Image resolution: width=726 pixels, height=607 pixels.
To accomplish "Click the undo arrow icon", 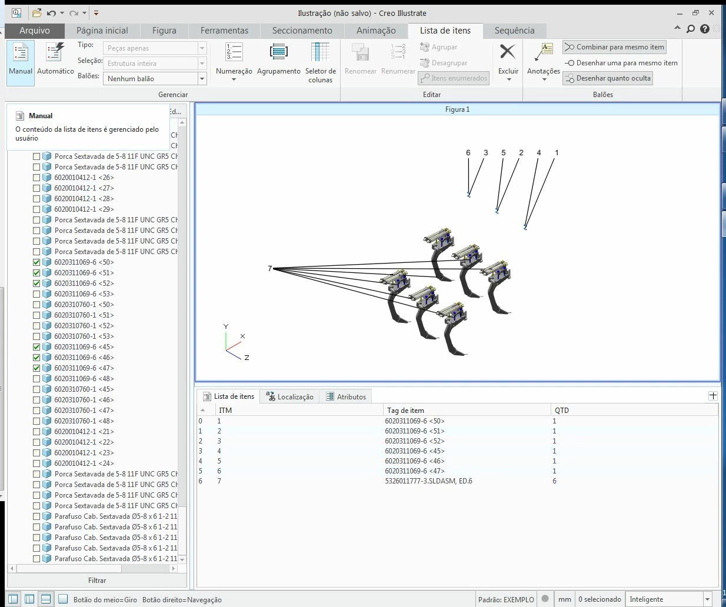I will (x=51, y=13).
